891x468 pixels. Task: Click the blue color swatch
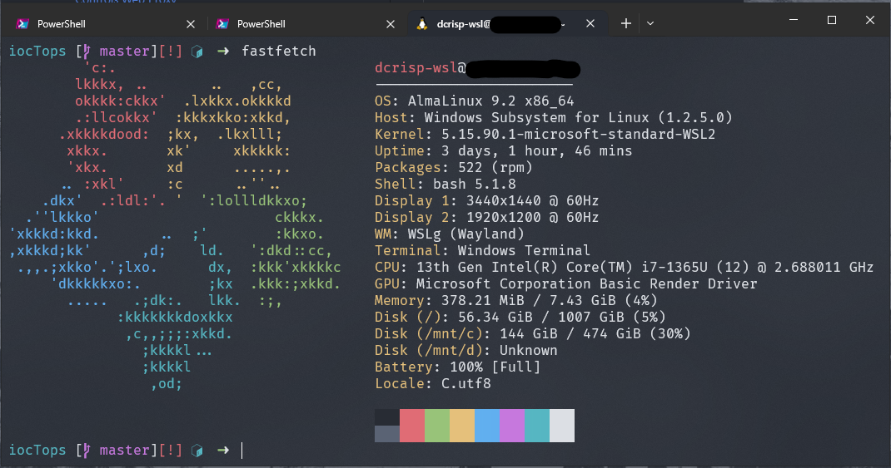pyautogui.click(x=487, y=426)
